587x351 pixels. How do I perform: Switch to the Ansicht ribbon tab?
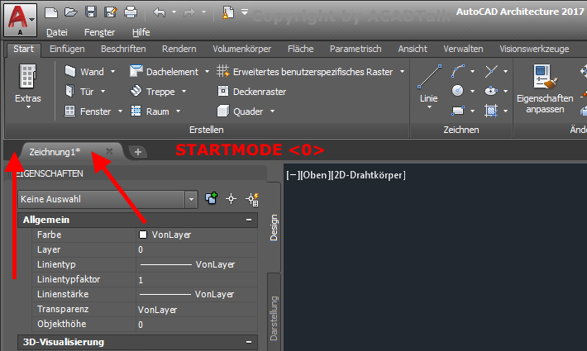pyautogui.click(x=413, y=49)
